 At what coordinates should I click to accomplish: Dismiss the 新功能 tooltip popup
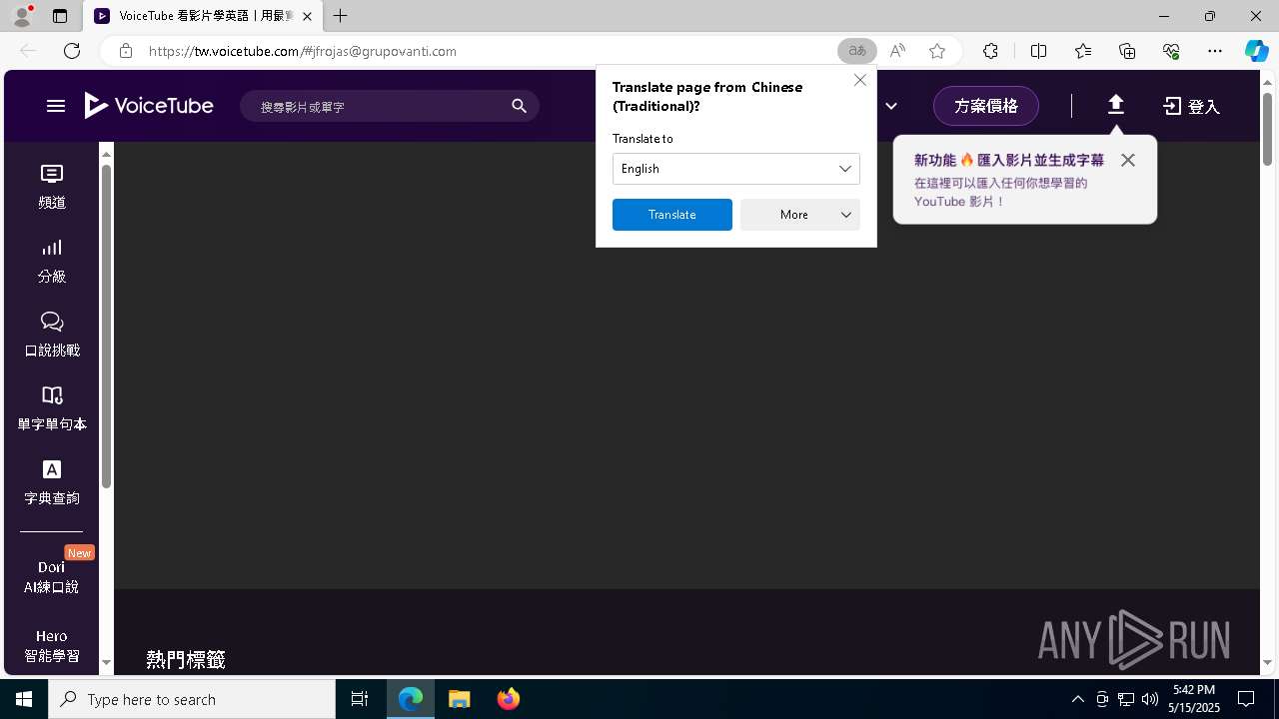pos(1128,160)
